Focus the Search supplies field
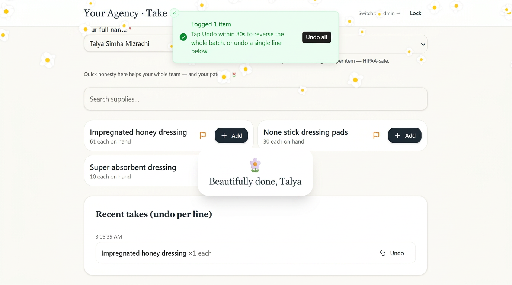The width and height of the screenshot is (512, 285). click(x=255, y=99)
